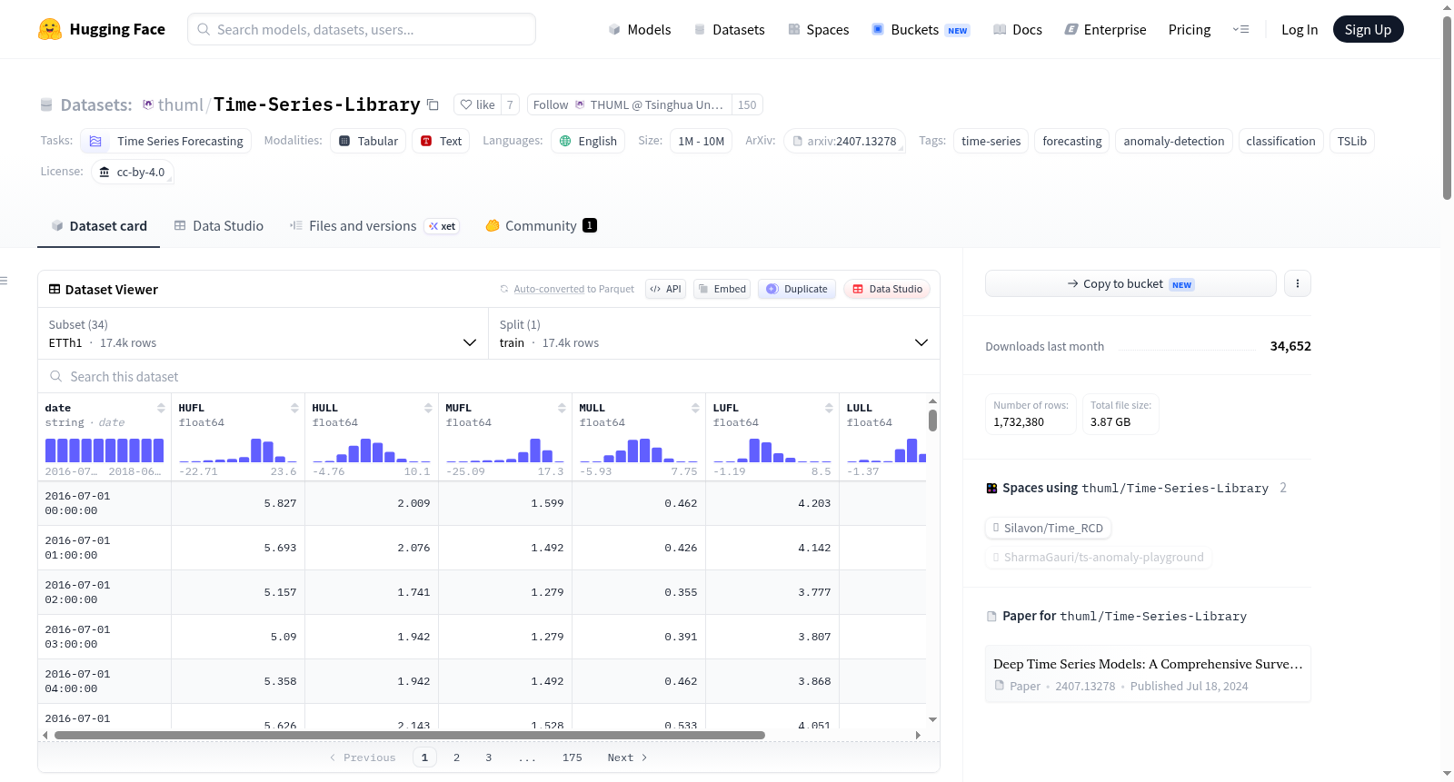Open the Auto-converted to Parquet link
1454x782 pixels.
coord(549,289)
